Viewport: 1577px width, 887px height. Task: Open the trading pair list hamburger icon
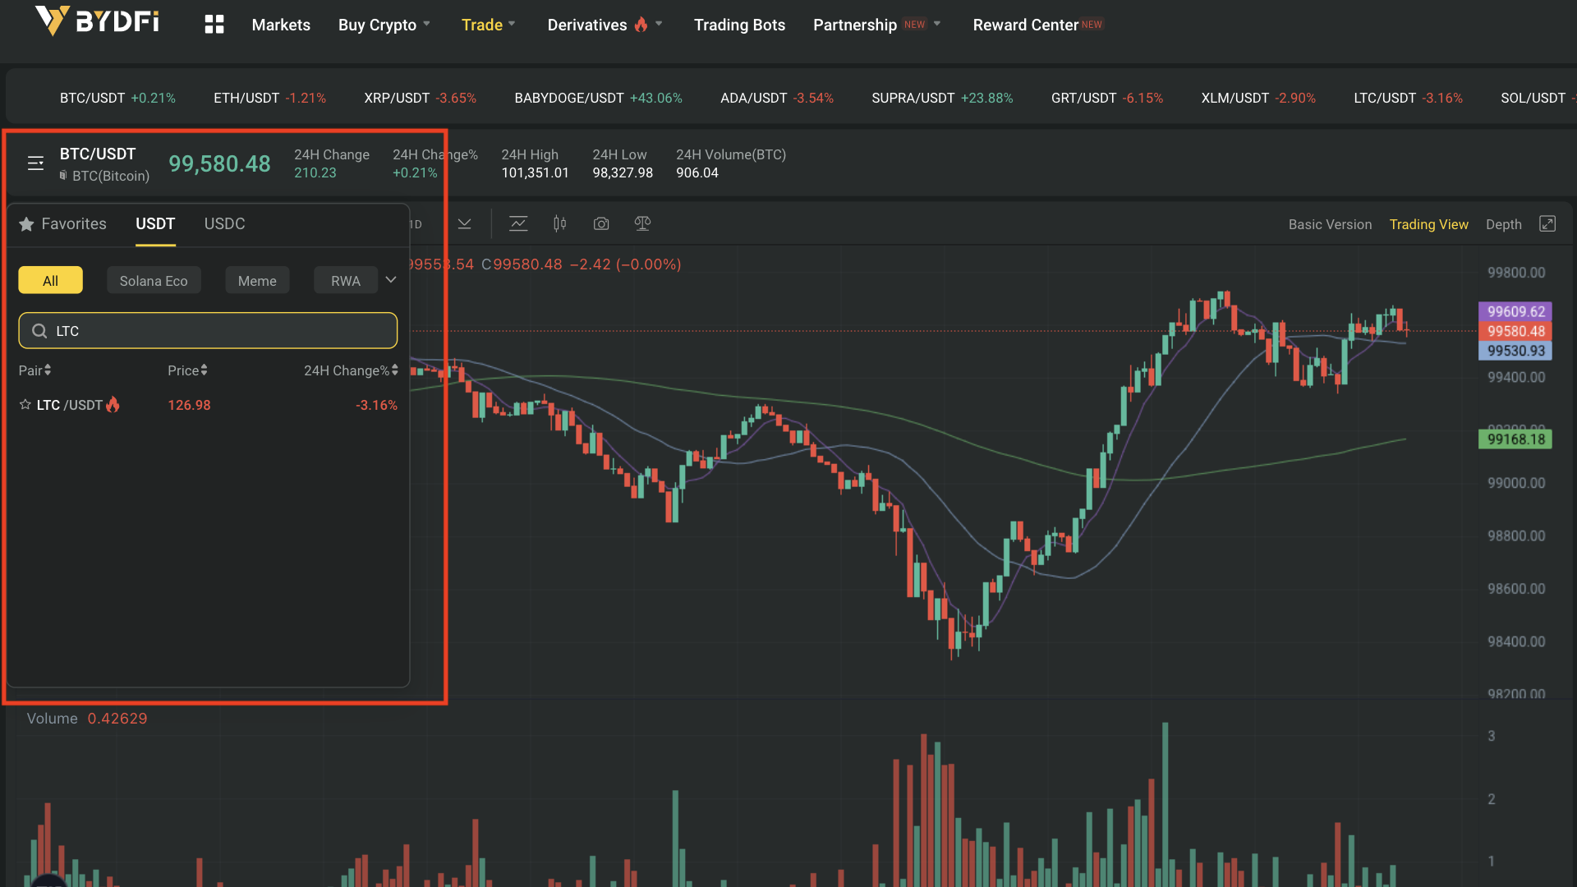(x=35, y=163)
